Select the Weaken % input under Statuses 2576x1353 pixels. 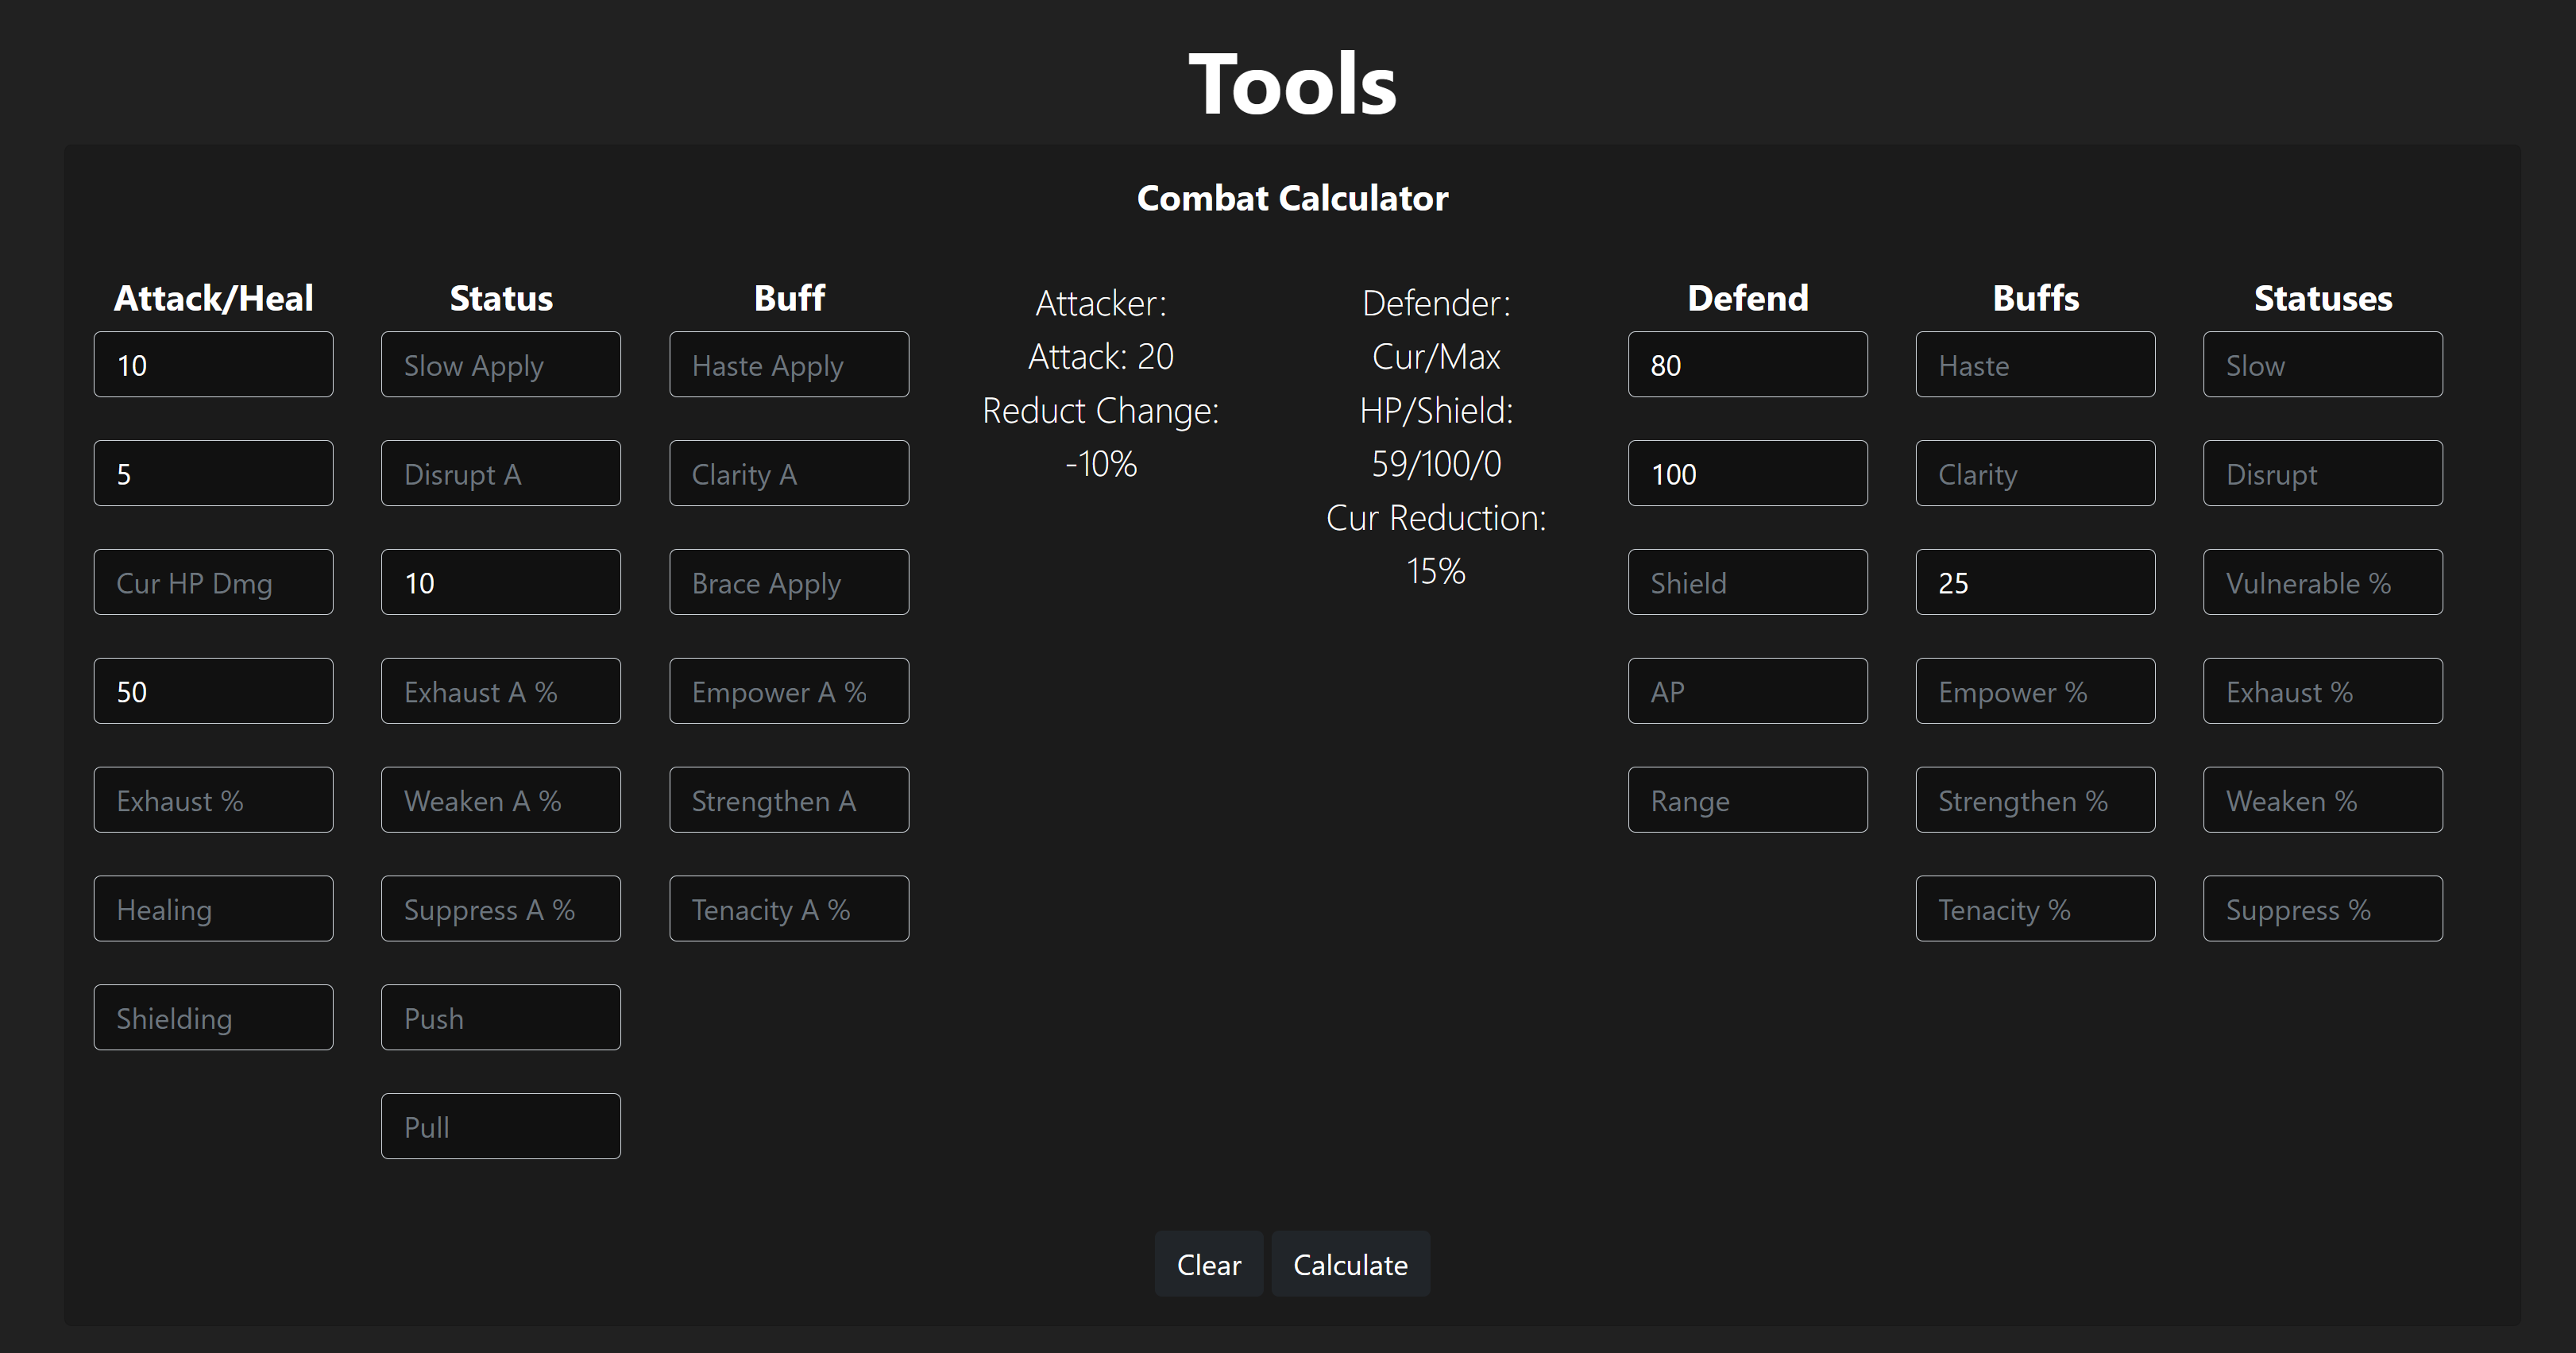click(x=2323, y=800)
